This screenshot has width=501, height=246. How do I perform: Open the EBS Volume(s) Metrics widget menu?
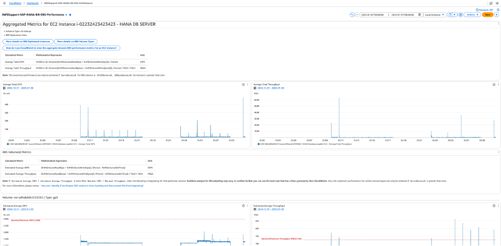click(x=498, y=152)
